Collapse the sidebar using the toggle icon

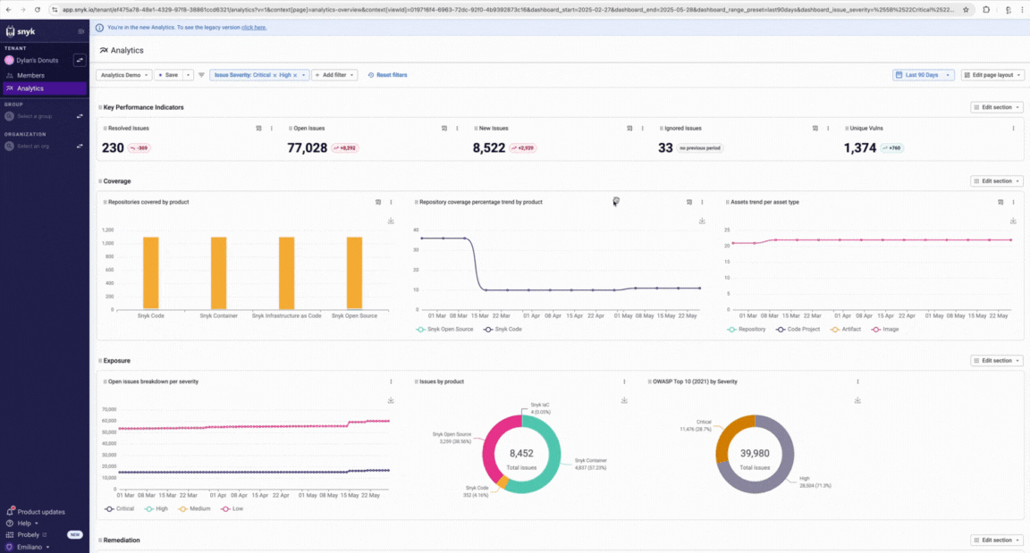[80, 31]
